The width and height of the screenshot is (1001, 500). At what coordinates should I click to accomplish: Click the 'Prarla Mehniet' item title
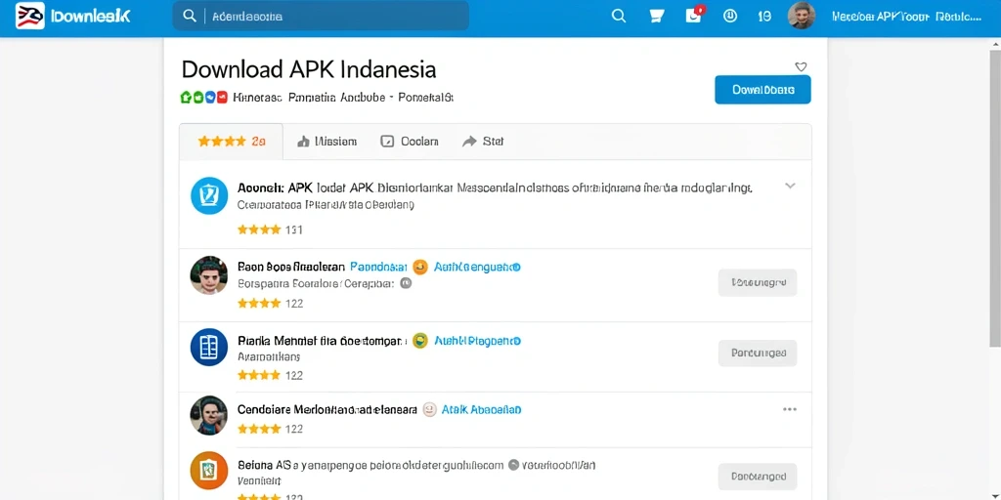321,341
